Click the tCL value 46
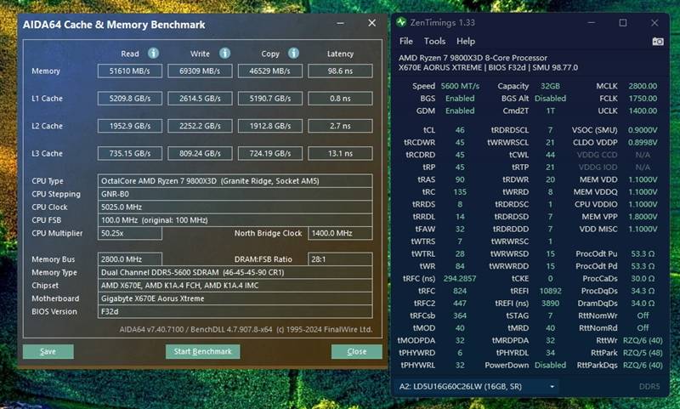Viewport: 680px width, 409px height. click(x=460, y=130)
